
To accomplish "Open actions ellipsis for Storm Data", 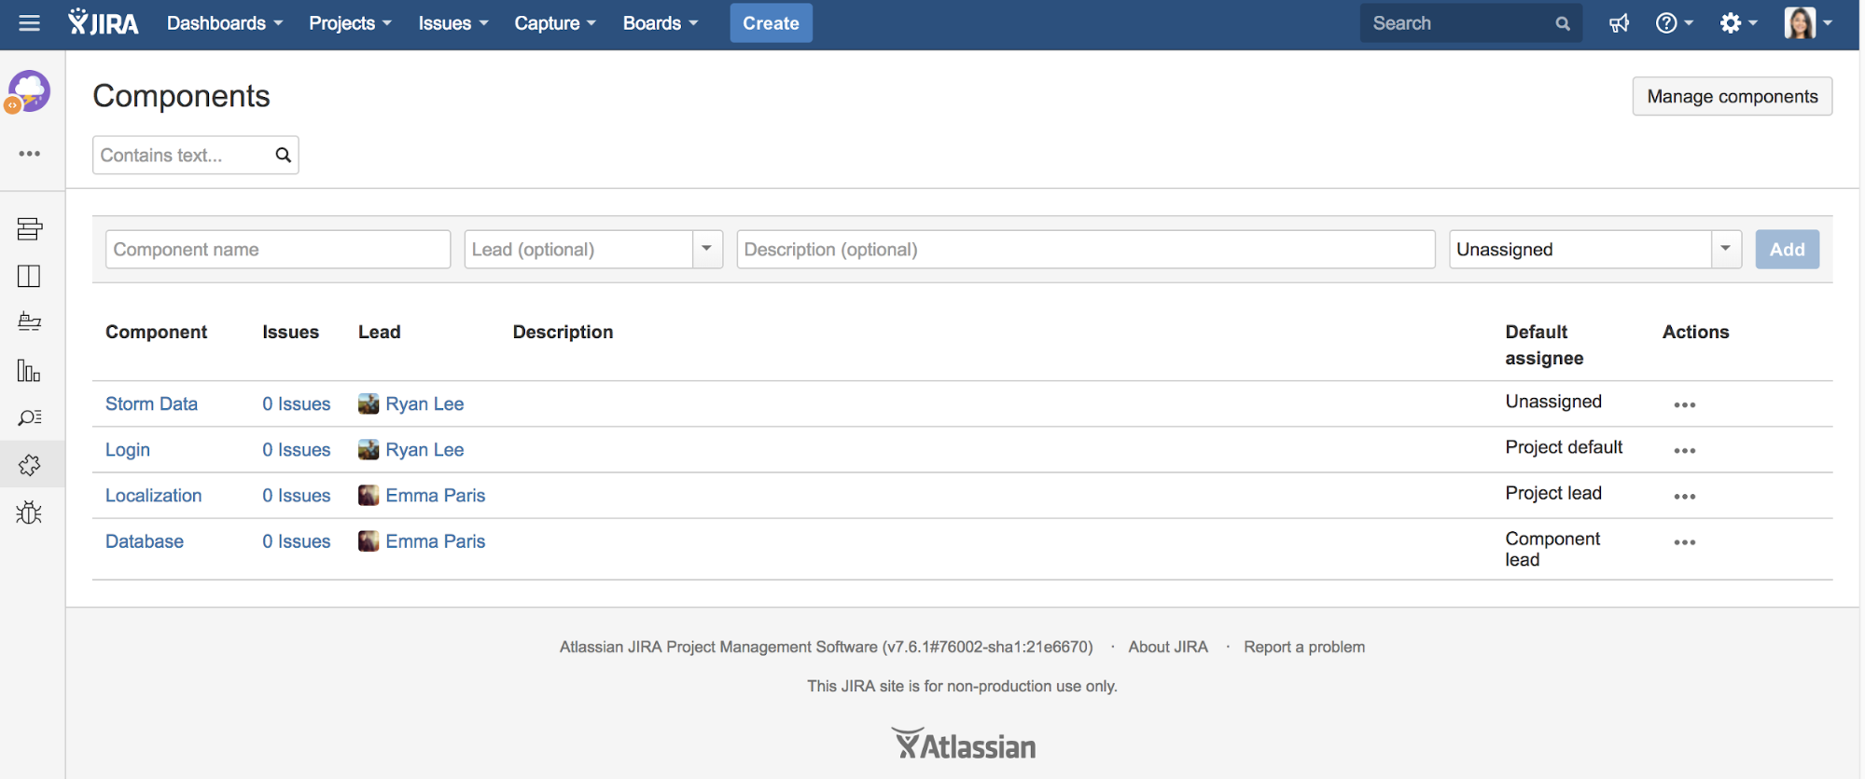I will coord(1684,404).
